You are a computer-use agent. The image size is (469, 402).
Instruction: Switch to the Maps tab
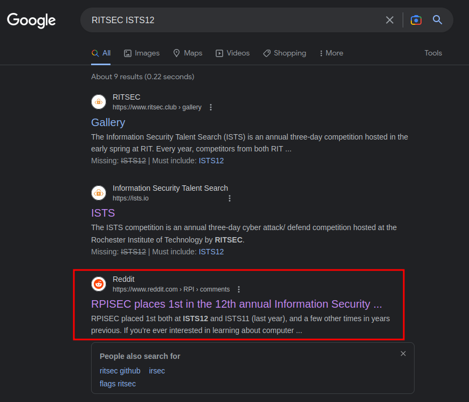[188, 53]
